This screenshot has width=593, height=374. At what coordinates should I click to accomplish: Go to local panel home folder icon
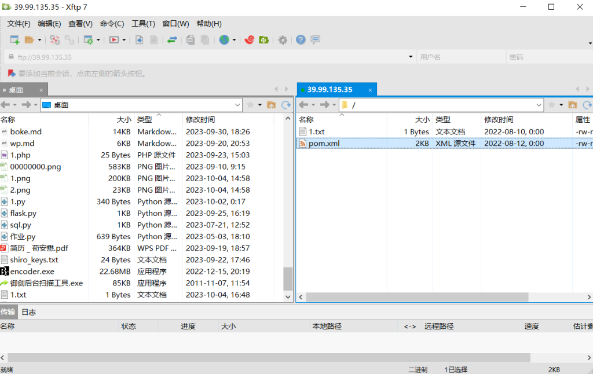point(270,105)
